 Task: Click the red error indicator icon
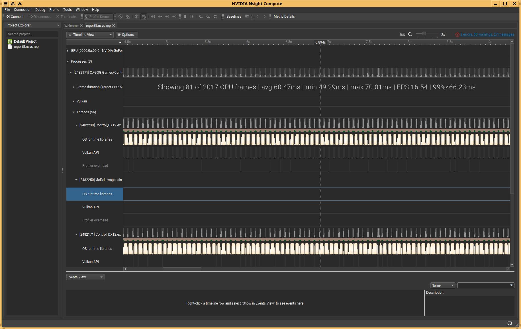tap(457, 35)
